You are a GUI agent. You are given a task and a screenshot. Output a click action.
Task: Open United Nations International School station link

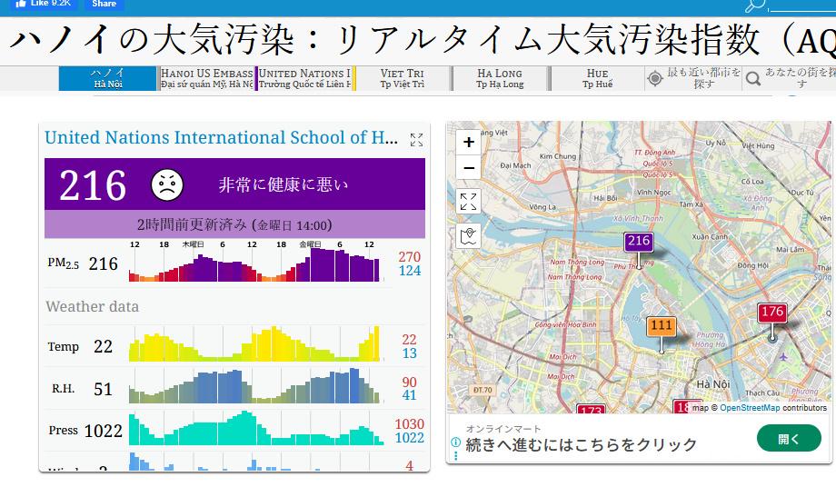(x=221, y=138)
